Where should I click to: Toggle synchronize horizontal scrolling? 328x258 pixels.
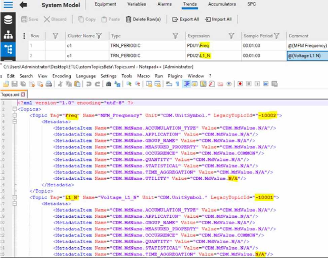[157, 84]
